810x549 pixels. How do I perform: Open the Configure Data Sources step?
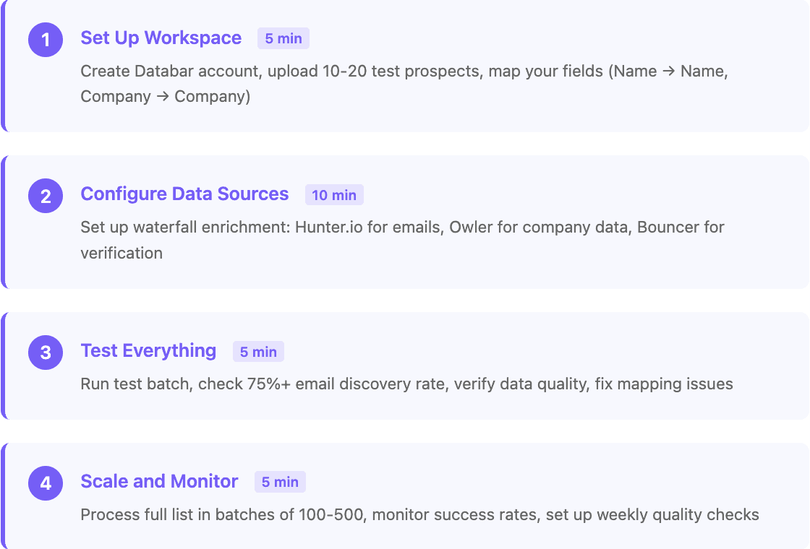(x=184, y=194)
